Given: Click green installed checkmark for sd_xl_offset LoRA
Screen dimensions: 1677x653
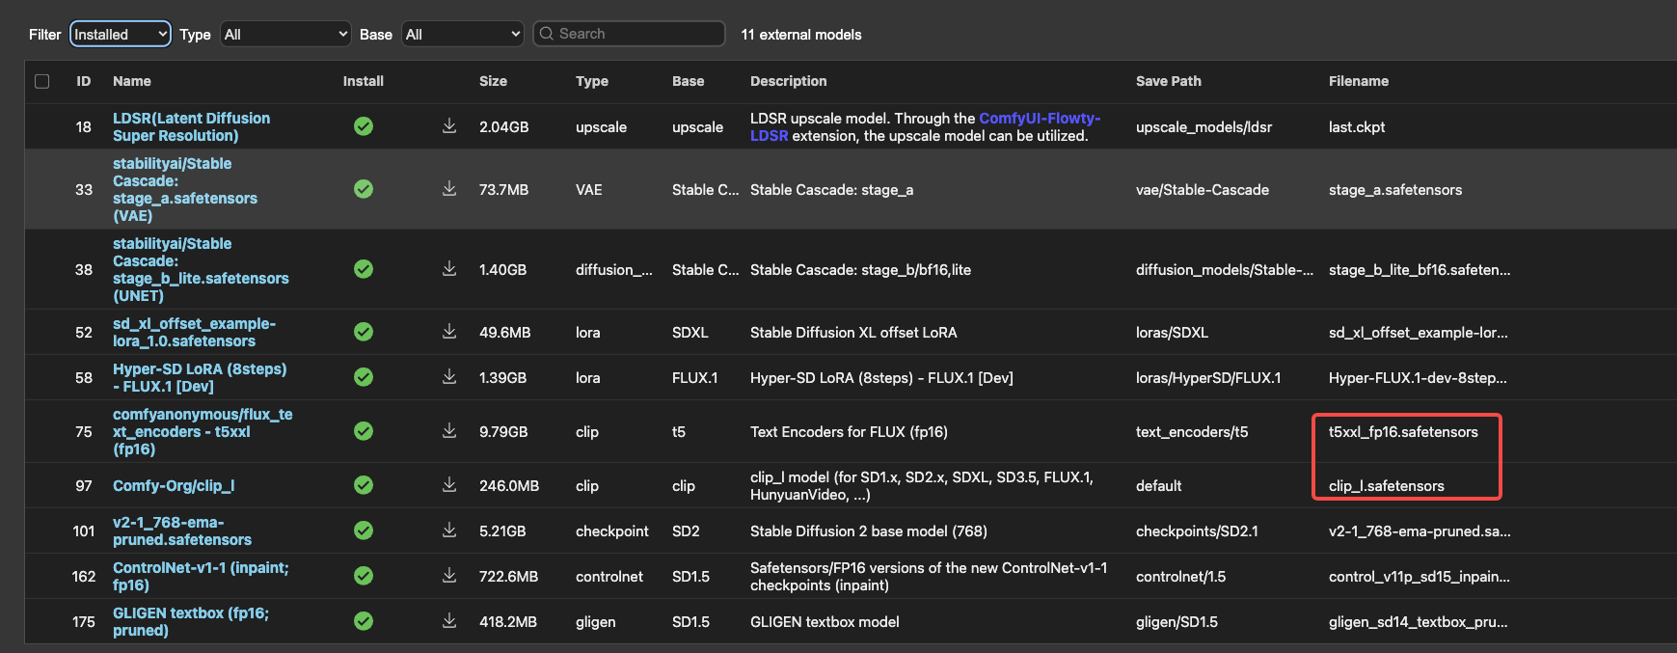Looking at the screenshot, I should point(364,332).
